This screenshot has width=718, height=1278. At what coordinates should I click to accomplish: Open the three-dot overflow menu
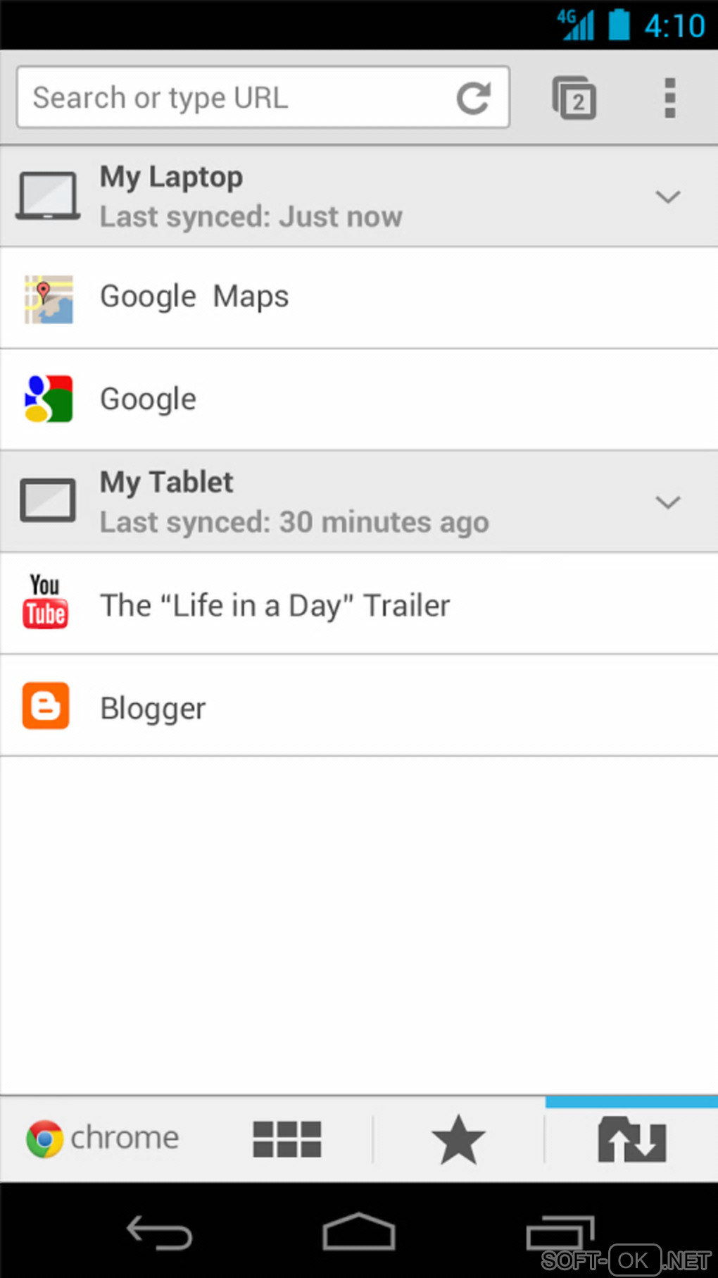tap(669, 98)
